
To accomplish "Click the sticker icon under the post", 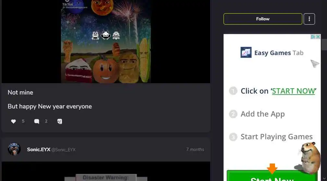I will tap(60, 121).
